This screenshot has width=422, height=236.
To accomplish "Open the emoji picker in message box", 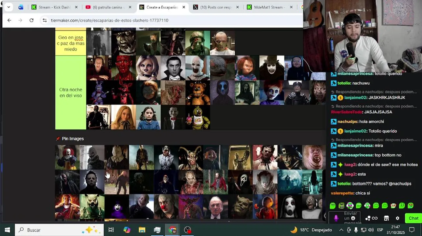I will coord(353,218).
